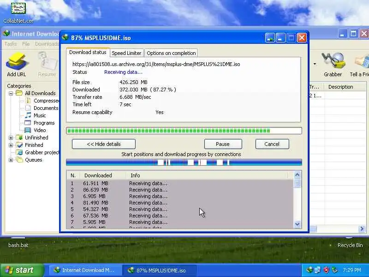This screenshot has height=277, width=369.
Task: Open the CollabNet.cer desktop icon
Action: click(18, 8)
